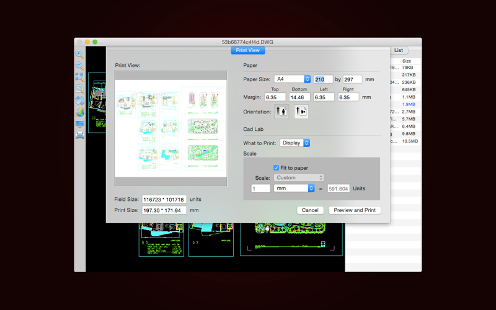Click the Bottom margin field 14.46

[299, 97]
